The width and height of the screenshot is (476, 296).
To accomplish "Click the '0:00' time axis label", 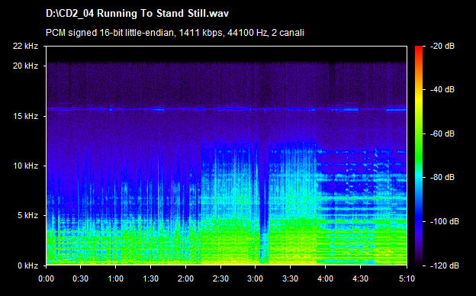I will [46, 278].
